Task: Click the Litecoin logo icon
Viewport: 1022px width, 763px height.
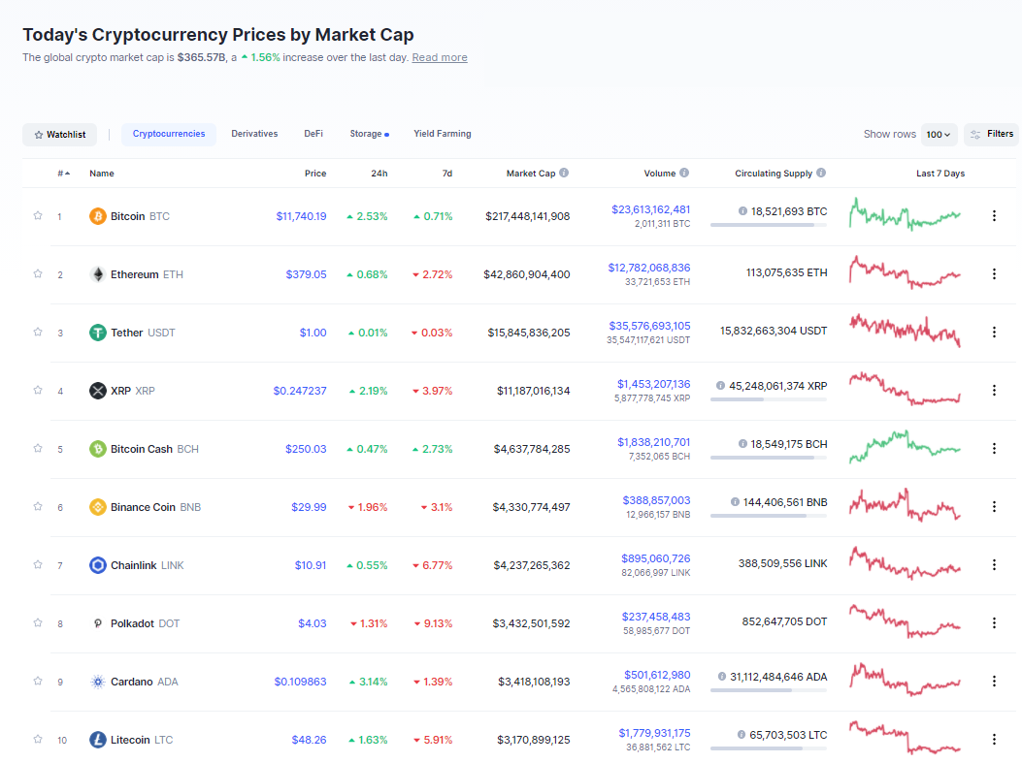Action: click(98, 740)
